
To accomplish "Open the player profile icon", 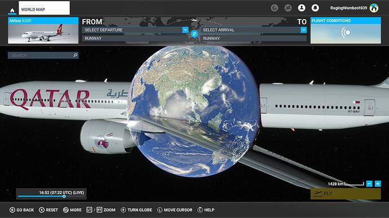I will tap(302, 8).
